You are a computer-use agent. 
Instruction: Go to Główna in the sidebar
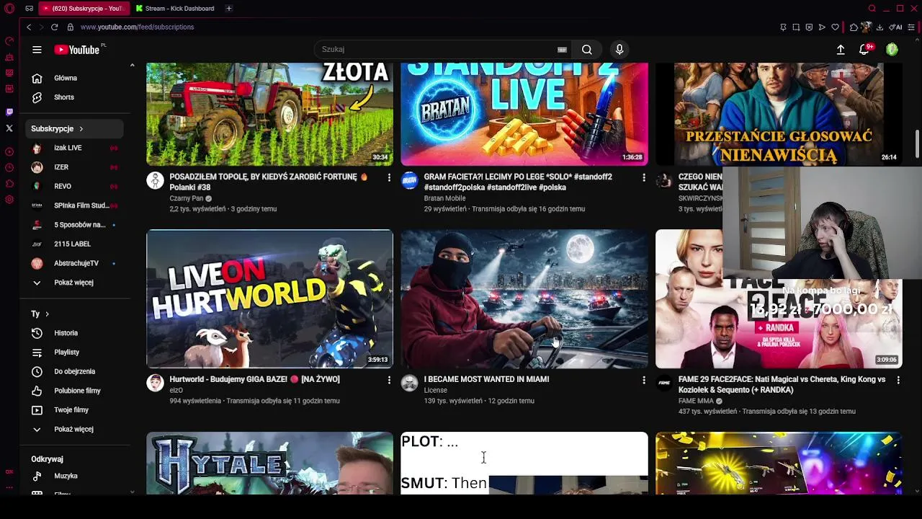73,78
